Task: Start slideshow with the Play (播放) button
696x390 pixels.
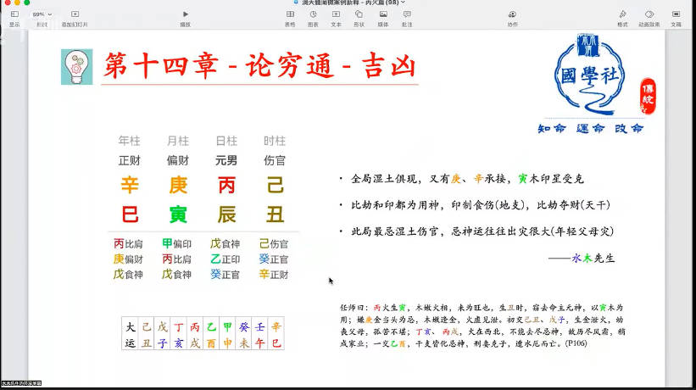Action: [185, 15]
